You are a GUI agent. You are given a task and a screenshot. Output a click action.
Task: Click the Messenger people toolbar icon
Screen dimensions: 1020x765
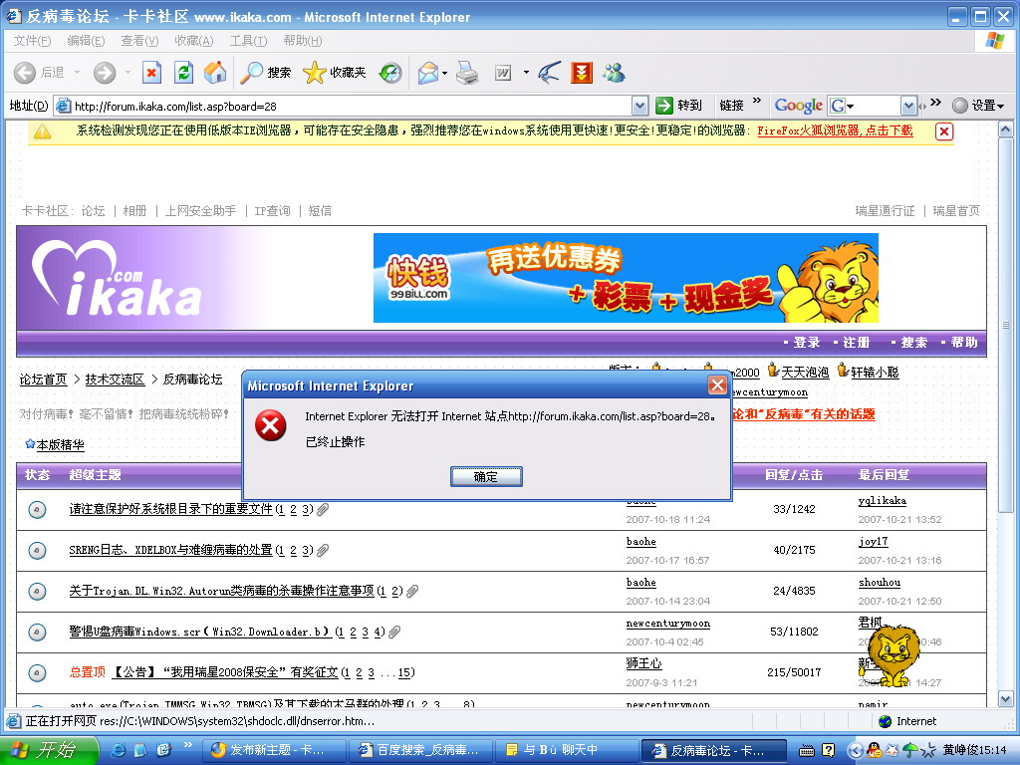[613, 72]
